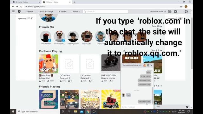This screenshot has height=114, width=203.
Task: Open the Chrome profile avatar
Action: coord(186,7)
